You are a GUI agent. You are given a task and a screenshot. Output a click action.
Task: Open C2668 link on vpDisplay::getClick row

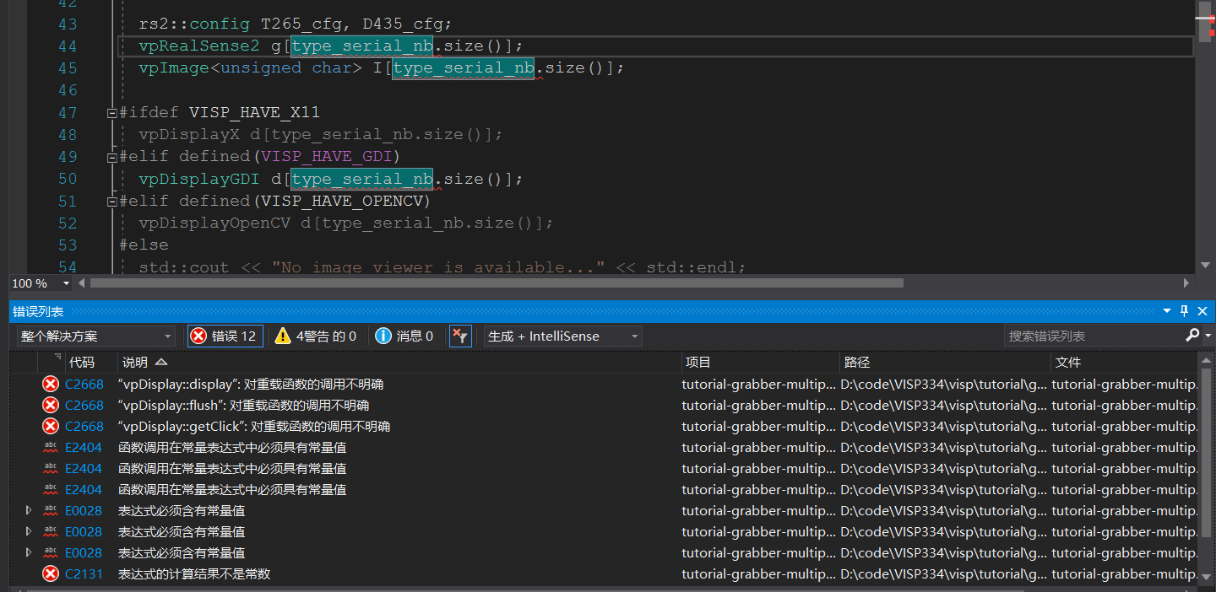click(84, 427)
